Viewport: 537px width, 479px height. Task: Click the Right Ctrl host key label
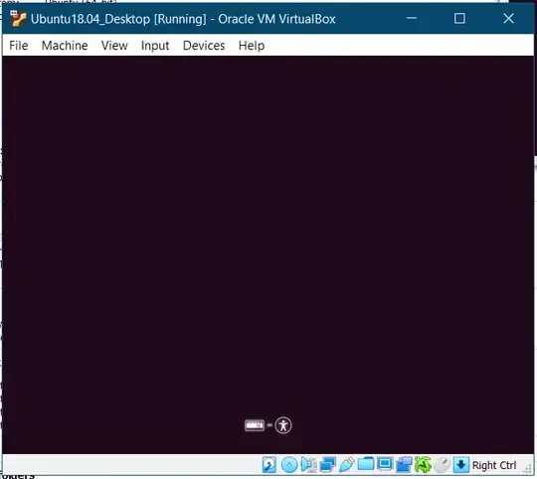coord(494,465)
